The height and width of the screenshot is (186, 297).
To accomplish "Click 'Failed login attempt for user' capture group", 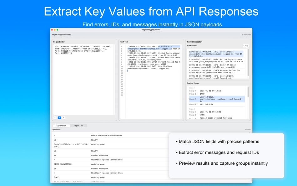I will tap(216, 118).
